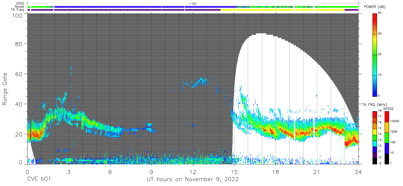This screenshot has width=403, height=186.
Task: Click the Range Gate axis label
Action: [x=5, y=89]
